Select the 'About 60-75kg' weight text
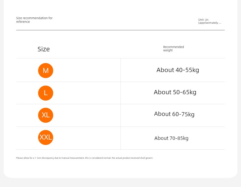This screenshot has width=241, height=187. pyautogui.click(x=174, y=114)
